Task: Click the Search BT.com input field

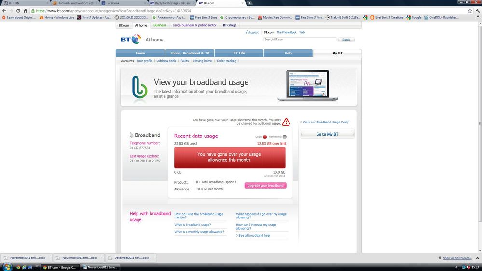Action: tap(300, 40)
